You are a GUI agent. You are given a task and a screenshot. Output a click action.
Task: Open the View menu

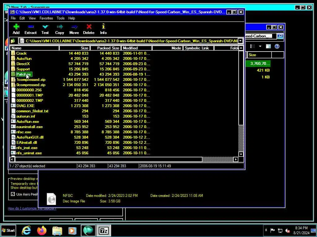[x=32, y=18]
